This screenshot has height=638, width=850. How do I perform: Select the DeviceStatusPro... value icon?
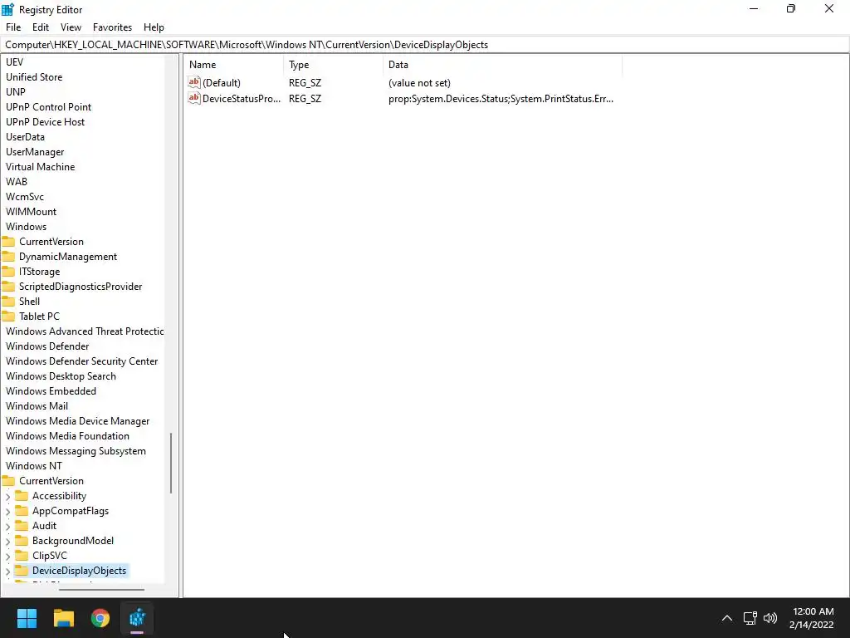click(x=194, y=98)
